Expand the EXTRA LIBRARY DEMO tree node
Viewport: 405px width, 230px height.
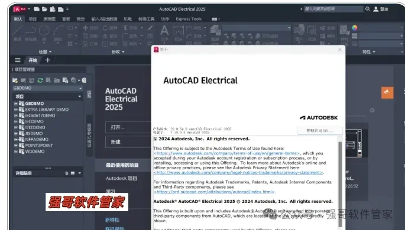[x=16, y=110]
